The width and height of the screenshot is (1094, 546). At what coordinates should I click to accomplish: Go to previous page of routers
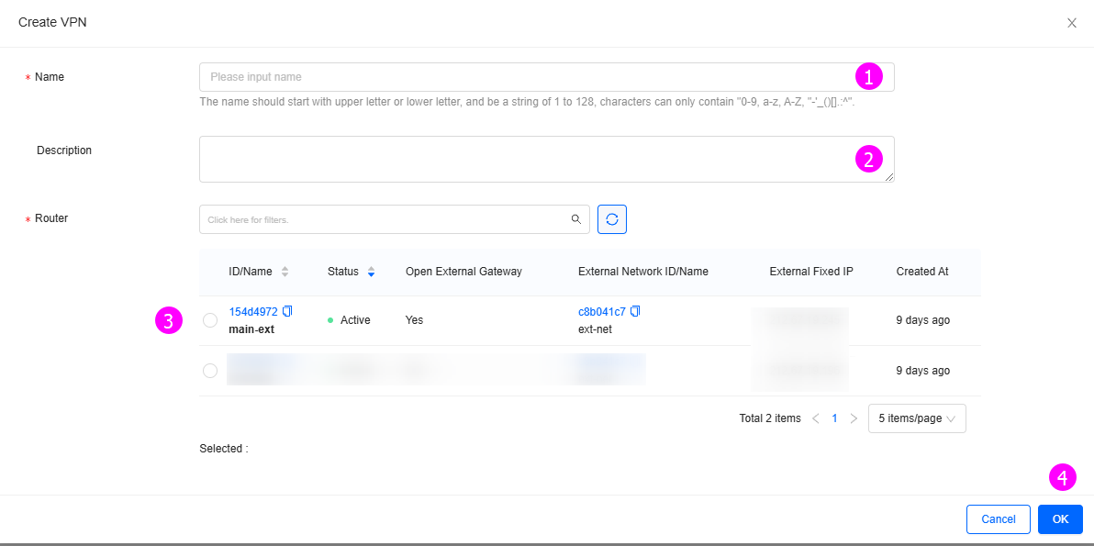pos(815,418)
